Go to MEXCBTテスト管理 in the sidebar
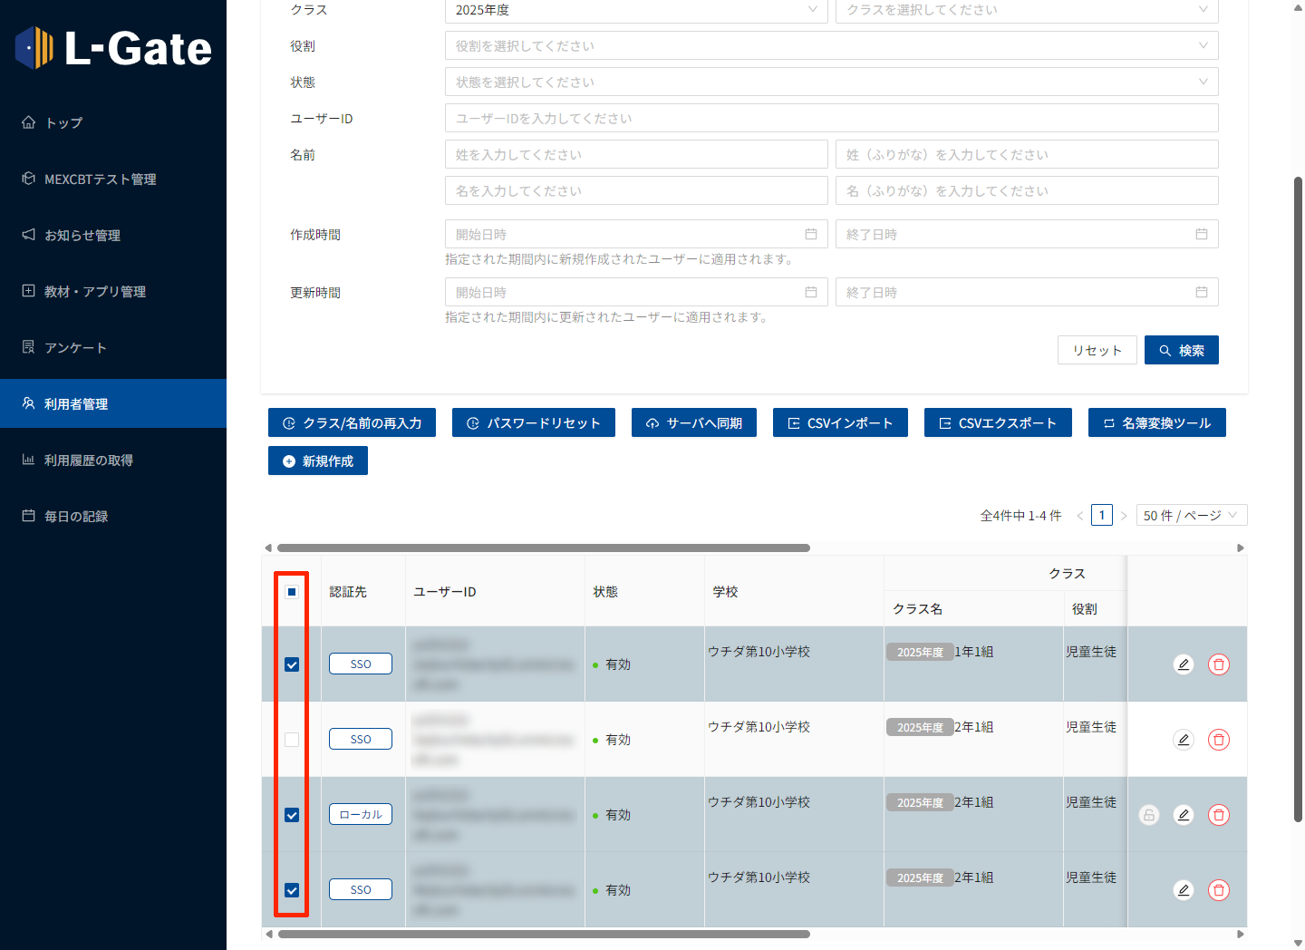This screenshot has width=1305, height=950. (100, 179)
